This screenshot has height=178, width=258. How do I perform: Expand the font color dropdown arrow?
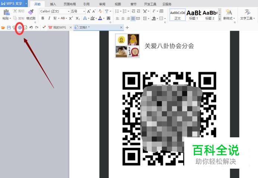tap(104, 18)
